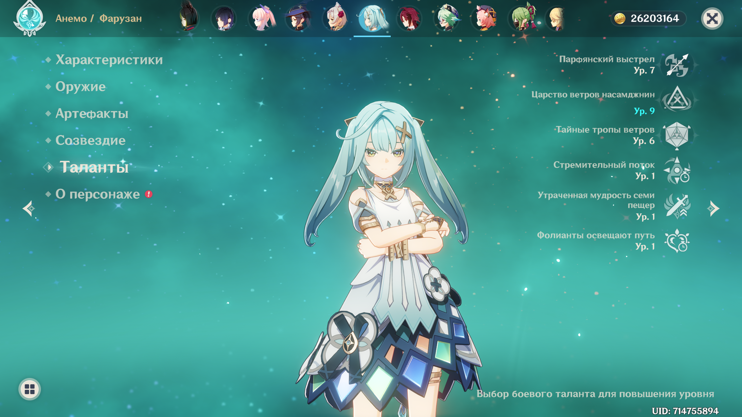Viewport: 742px width, 417px height.
Task: Select the red-haired character portrait
Action: pyautogui.click(x=410, y=18)
